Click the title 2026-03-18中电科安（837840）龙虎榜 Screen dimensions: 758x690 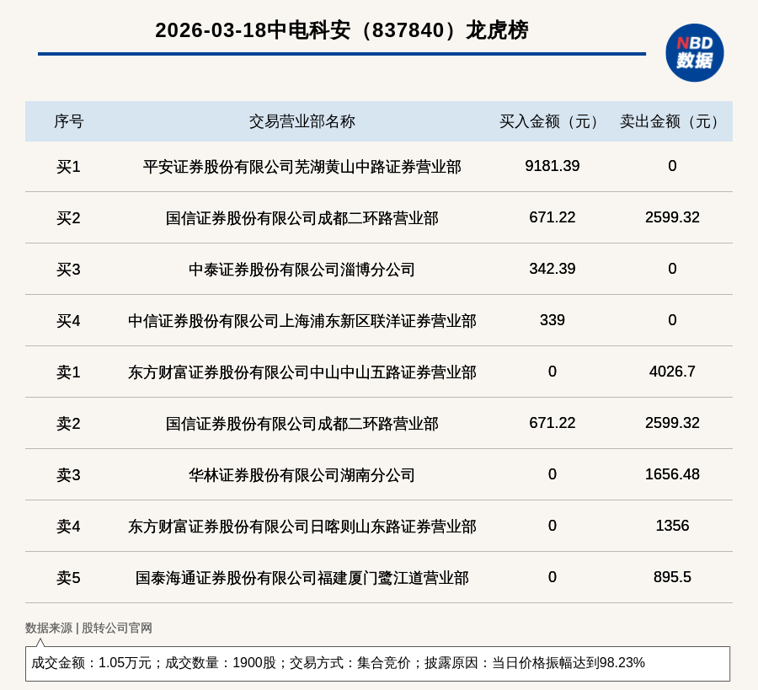342,30
